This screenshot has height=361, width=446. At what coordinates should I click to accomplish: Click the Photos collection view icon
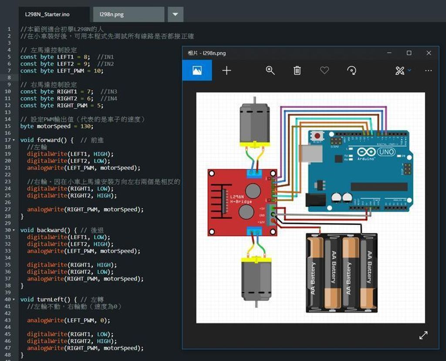pyautogui.click(x=197, y=71)
